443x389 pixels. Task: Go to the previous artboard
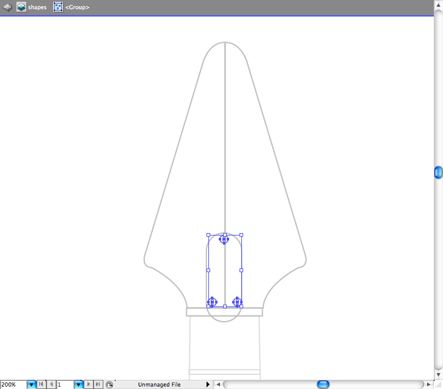51,384
